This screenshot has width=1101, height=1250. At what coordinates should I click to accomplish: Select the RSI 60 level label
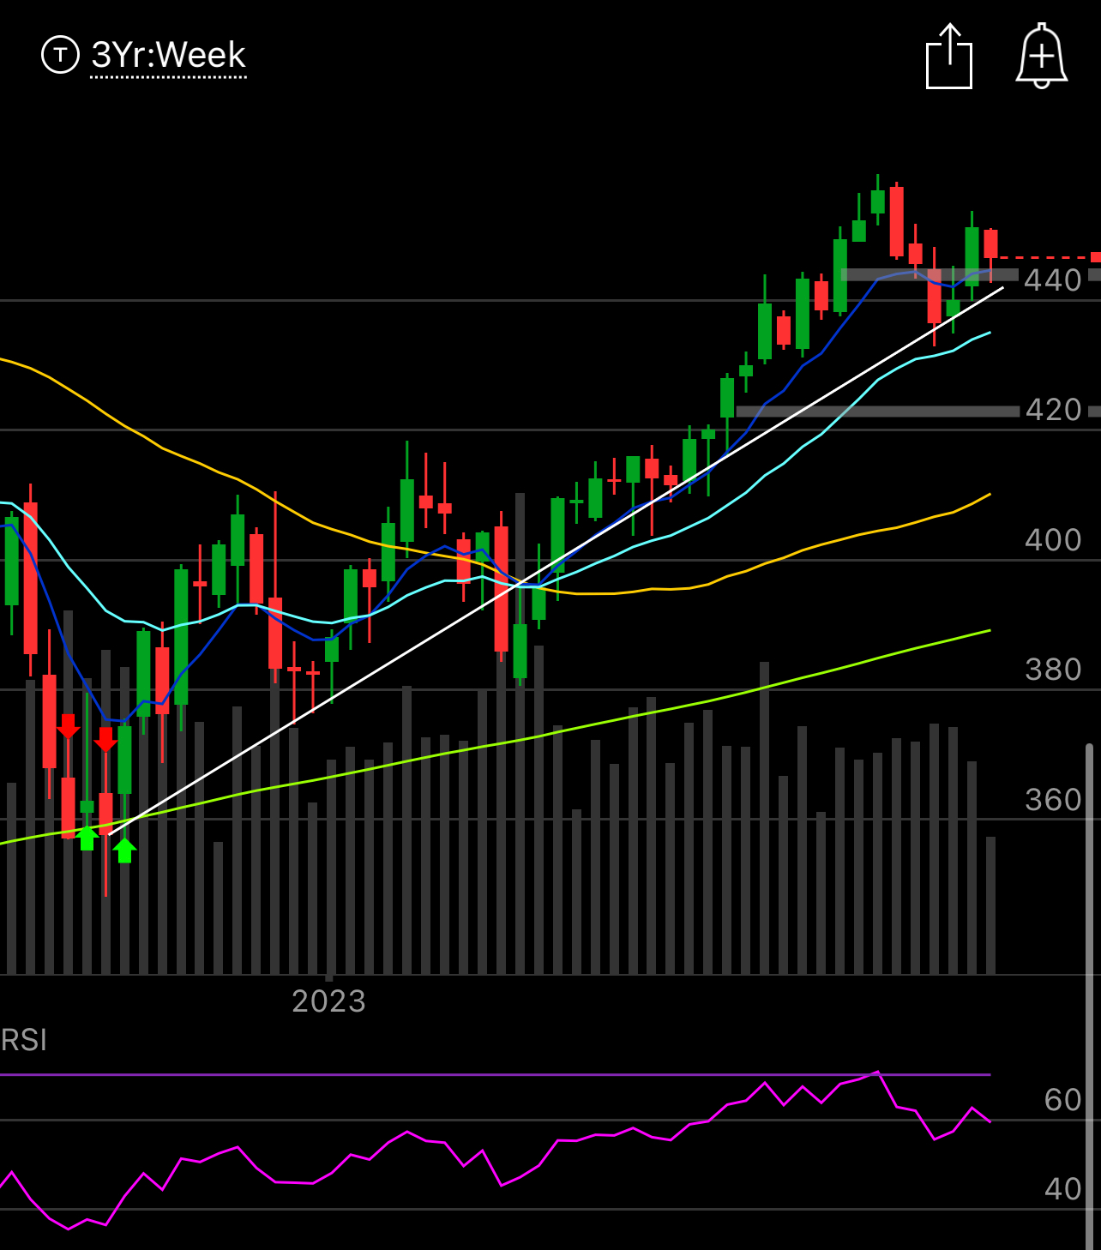[1063, 1100]
